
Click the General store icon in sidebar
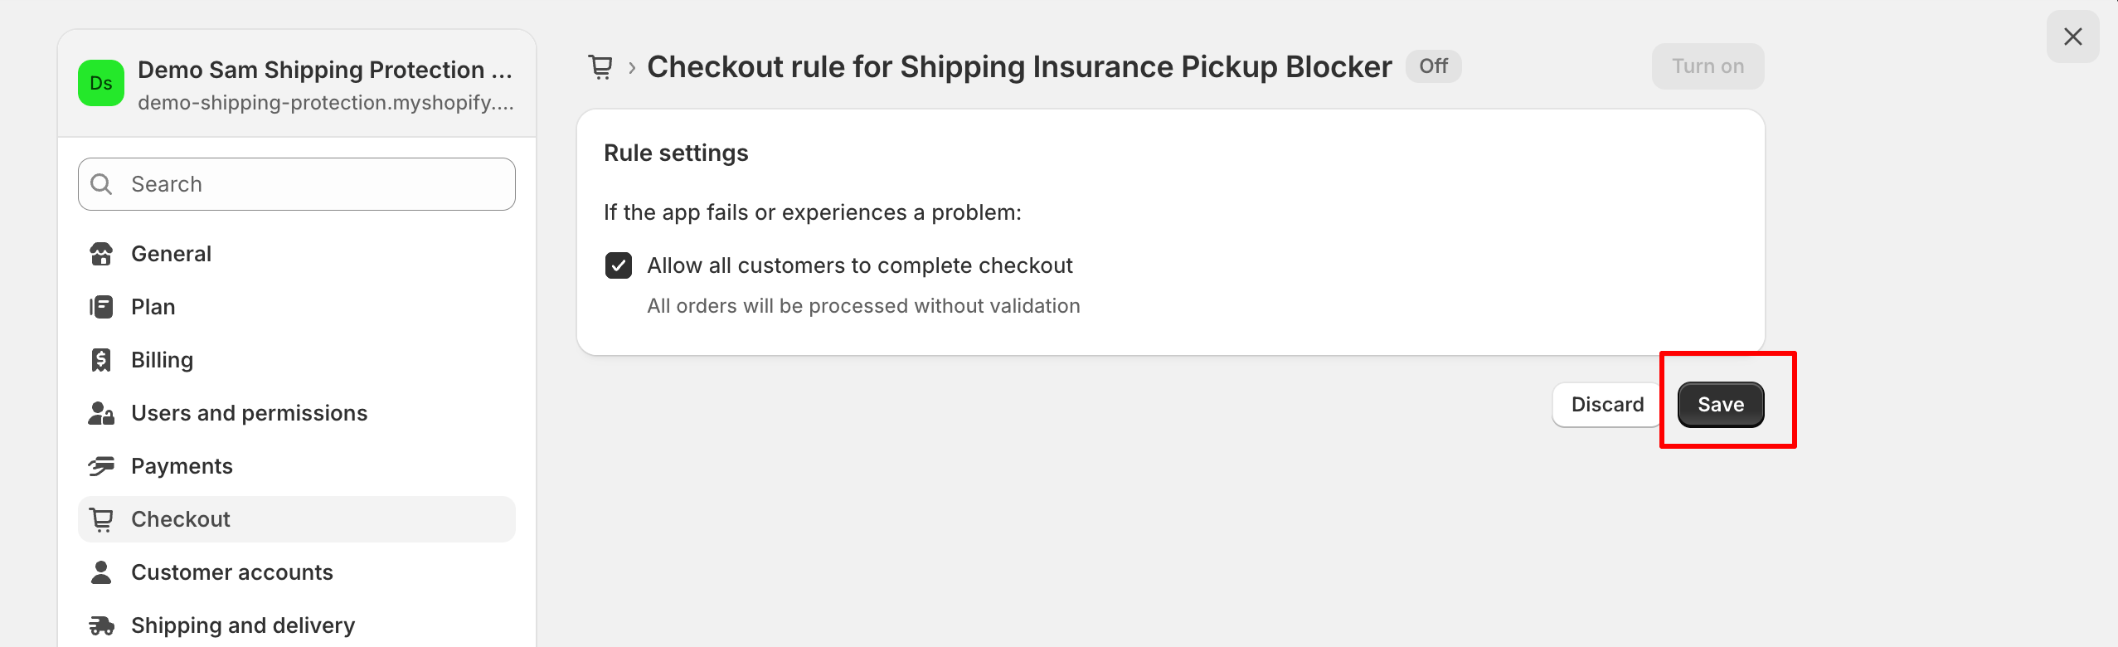pyautogui.click(x=101, y=254)
